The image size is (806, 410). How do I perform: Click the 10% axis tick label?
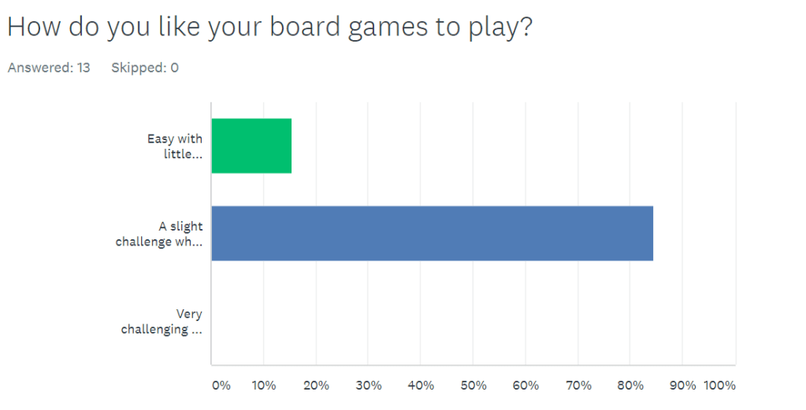point(263,386)
